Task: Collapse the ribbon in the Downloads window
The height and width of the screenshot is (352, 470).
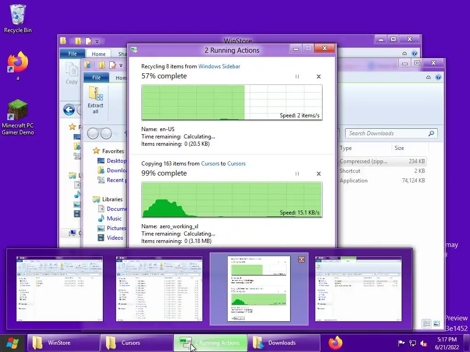Action: point(428,77)
